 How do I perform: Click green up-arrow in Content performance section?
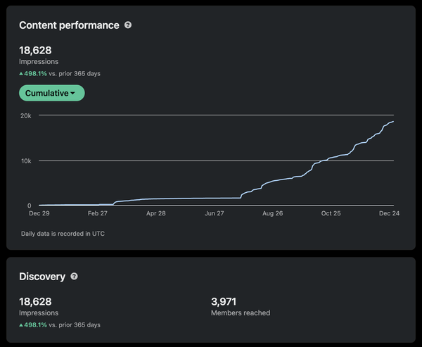pyautogui.click(x=21, y=73)
